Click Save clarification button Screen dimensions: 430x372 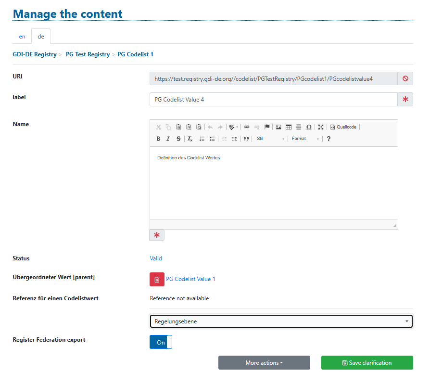pyautogui.click(x=367, y=363)
